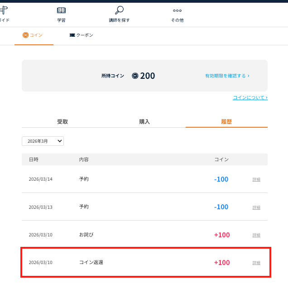Click the 講師を探す magnifier icon
The image size is (288, 284).
pos(119,10)
